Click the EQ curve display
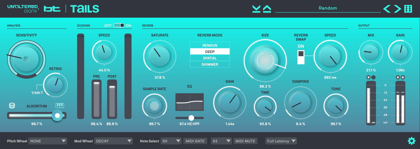The image size is (420, 149). [190, 102]
